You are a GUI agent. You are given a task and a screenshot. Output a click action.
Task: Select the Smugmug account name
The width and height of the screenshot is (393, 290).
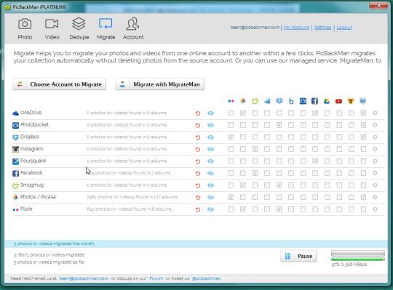[32, 185]
